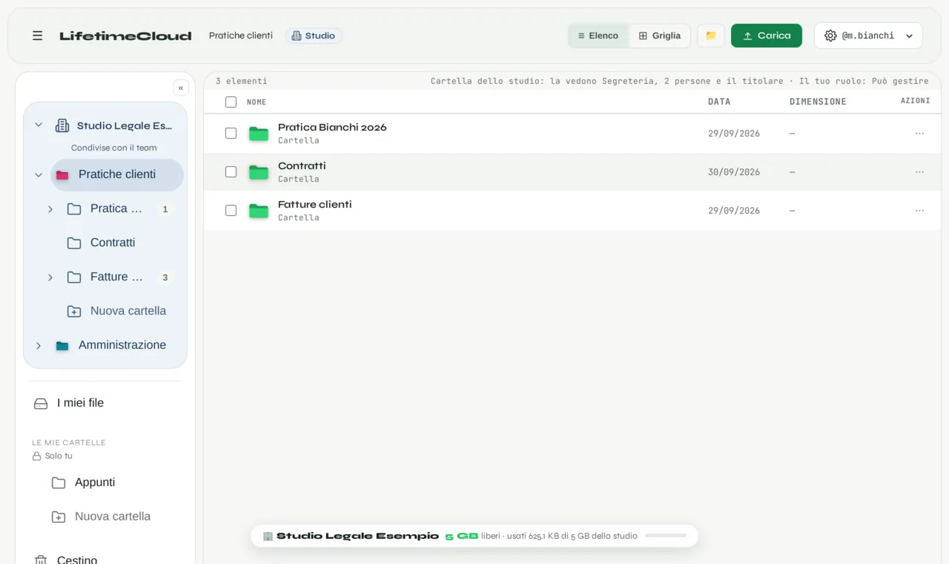The image size is (949, 564).
Task: Click the storage usage progress bar
Action: tap(666, 536)
